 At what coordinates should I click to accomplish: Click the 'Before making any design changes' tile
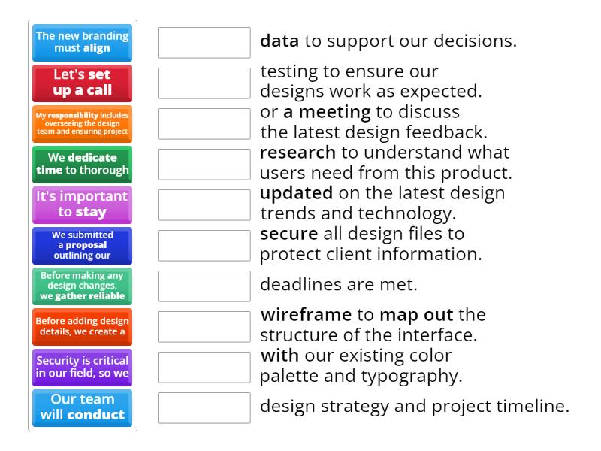pos(83,286)
